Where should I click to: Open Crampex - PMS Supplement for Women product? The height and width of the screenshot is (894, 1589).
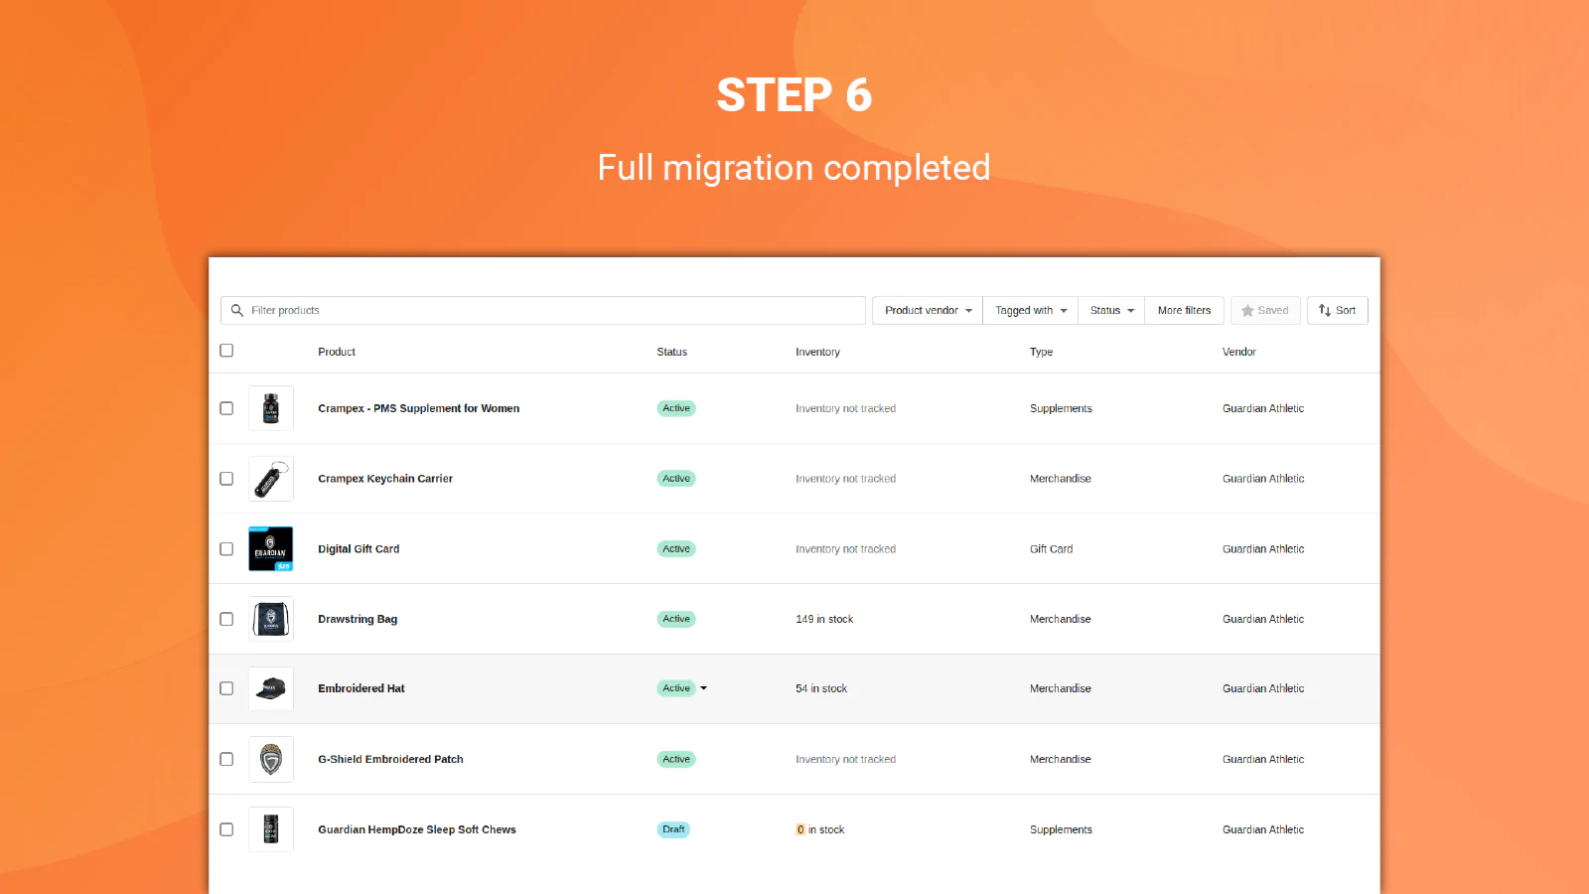click(419, 408)
